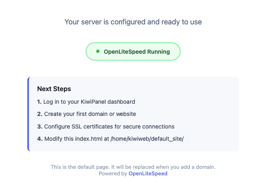The width and height of the screenshot is (254, 192).
Task: Open the OpenLiteSpeed footer link
Action: tap(148, 173)
